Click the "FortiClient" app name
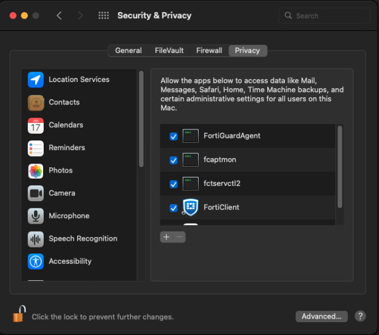Screen dimensions: 379x335 [222, 207]
